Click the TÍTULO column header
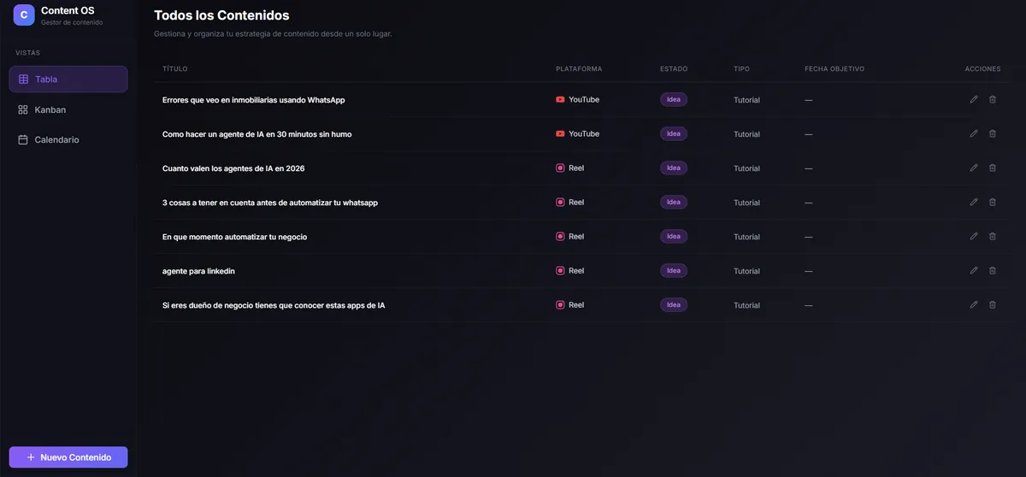 point(175,68)
